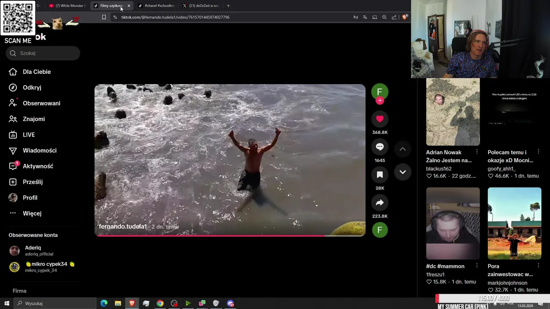Open goofy_ahh1_ author link
This screenshot has width=550, height=309.
coord(501,169)
